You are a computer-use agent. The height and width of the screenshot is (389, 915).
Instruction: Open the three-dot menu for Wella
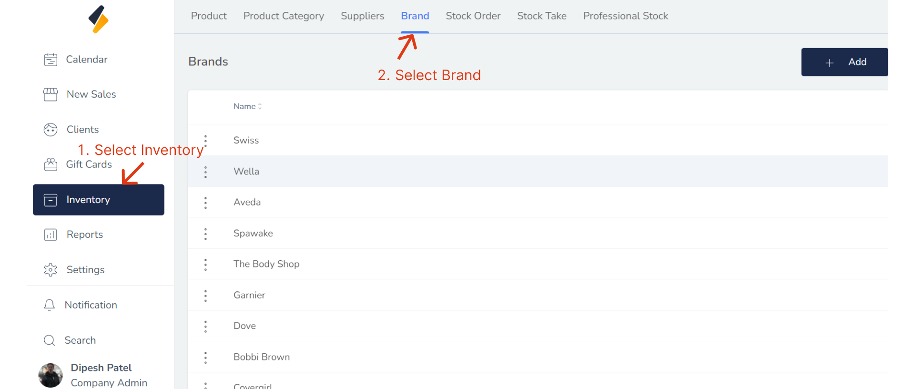(205, 172)
